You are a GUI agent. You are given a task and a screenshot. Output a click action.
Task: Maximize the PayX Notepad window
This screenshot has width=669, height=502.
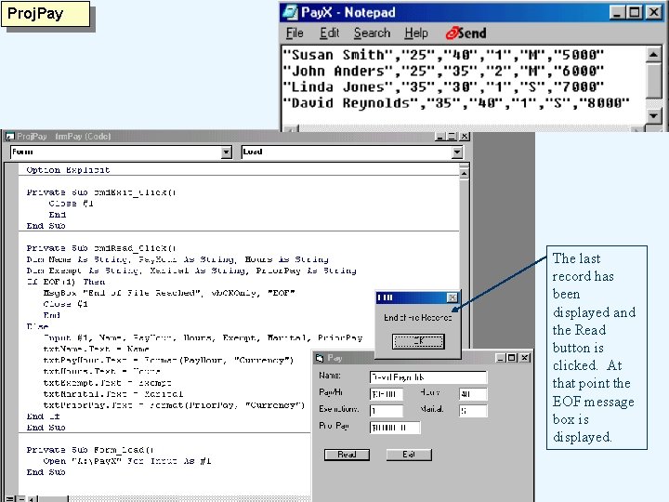(635, 12)
